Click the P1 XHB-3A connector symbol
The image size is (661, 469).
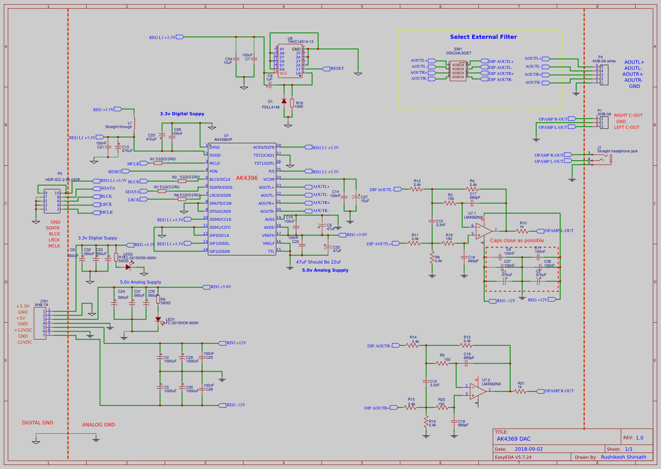603,123
